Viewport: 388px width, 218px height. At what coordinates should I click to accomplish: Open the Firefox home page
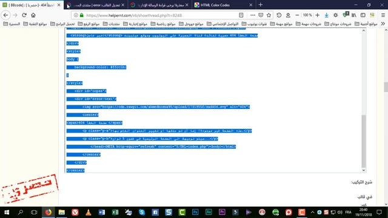(33, 15)
